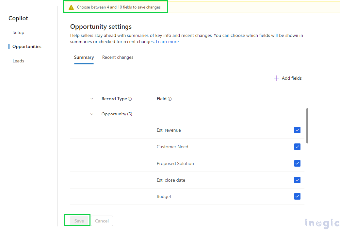
Task: Collapse the Opportunity (5) group
Action: tap(92, 114)
